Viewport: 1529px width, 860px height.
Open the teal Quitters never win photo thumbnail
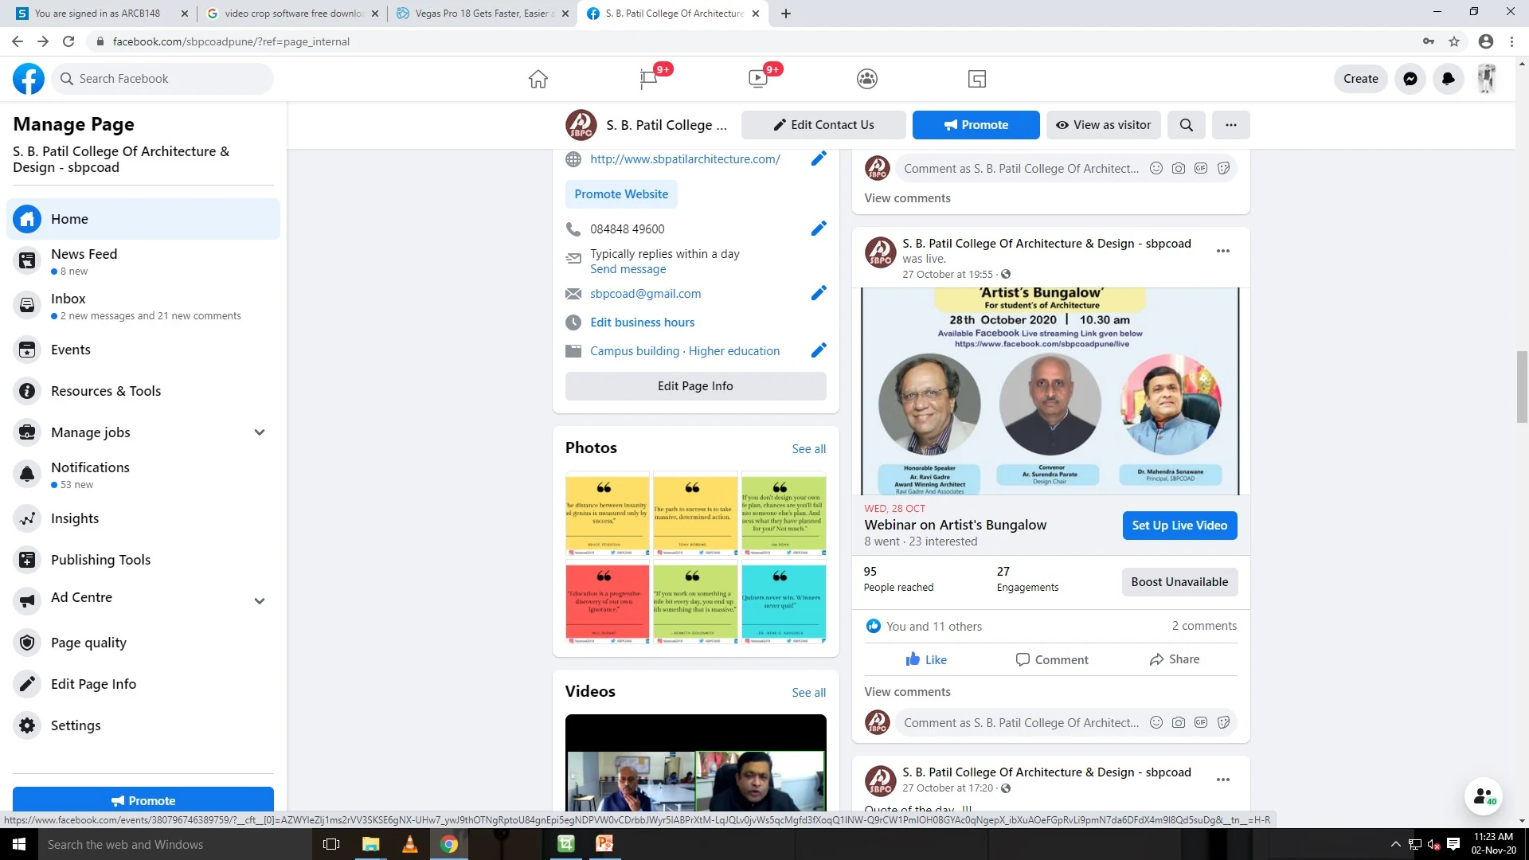point(784,601)
